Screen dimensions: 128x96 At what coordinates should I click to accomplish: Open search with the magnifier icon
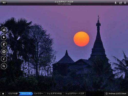(4, 66)
